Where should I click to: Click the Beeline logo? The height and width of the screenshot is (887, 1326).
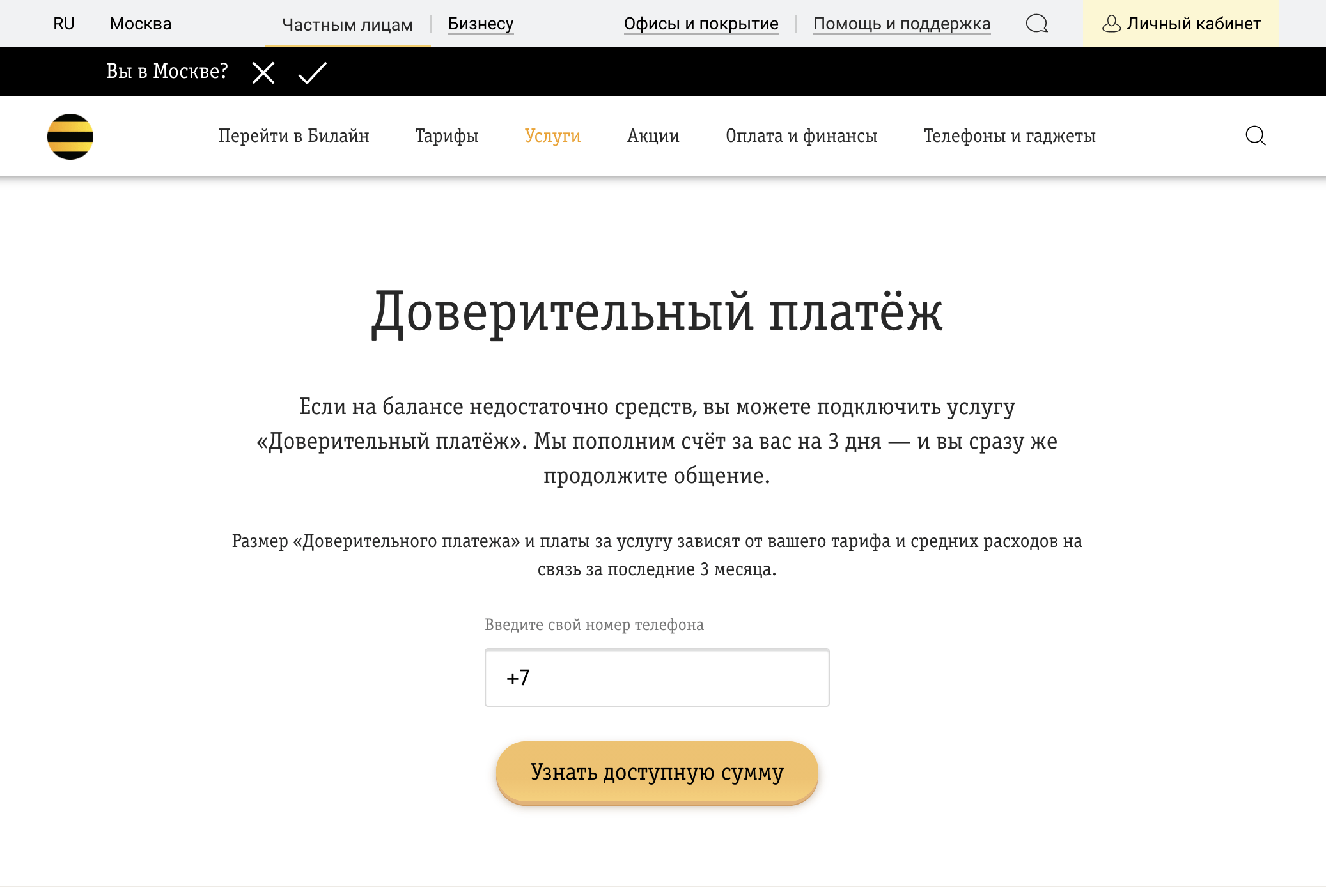[70, 135]
